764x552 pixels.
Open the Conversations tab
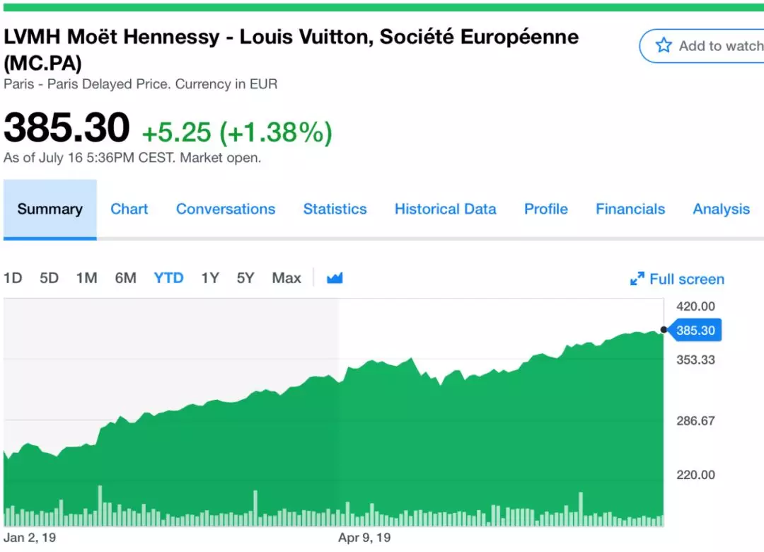[226, 209]
